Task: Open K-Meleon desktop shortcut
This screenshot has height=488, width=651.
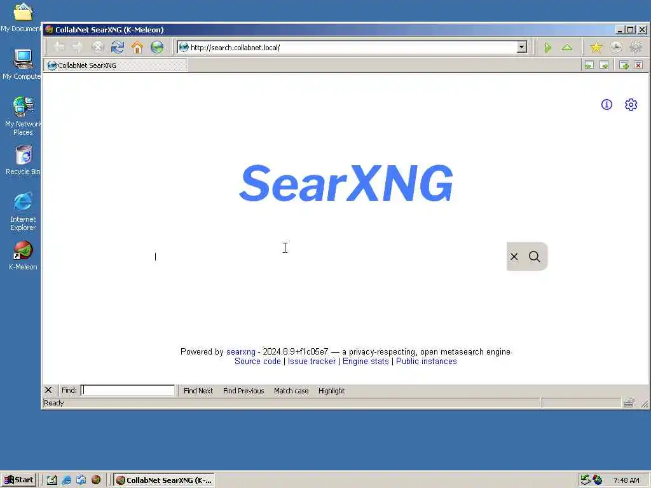Action: click(x=23, y=255)
